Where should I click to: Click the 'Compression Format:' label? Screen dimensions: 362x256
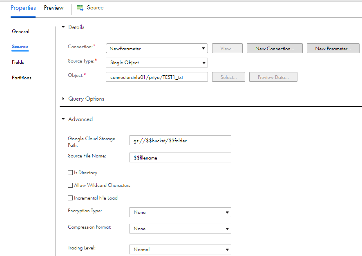click(89, 227)
